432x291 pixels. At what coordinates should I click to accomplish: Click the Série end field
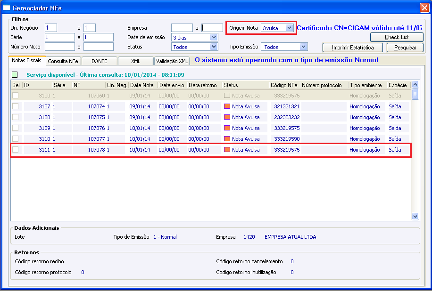(x=99, y=37)
